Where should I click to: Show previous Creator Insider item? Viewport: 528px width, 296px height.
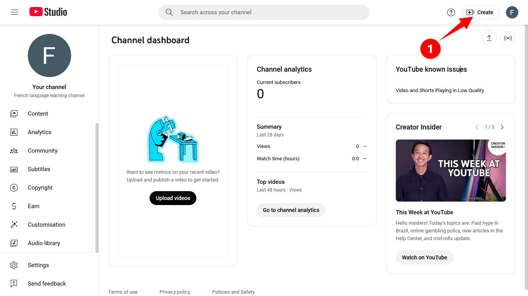point(477,127)
